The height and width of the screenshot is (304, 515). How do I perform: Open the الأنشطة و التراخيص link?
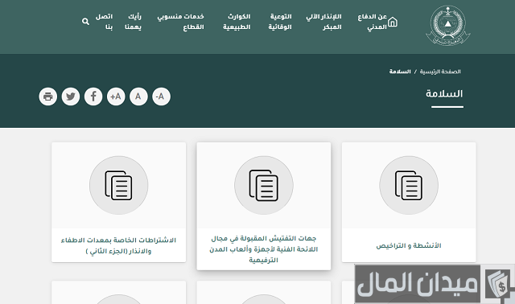click(x=409, y=245)
